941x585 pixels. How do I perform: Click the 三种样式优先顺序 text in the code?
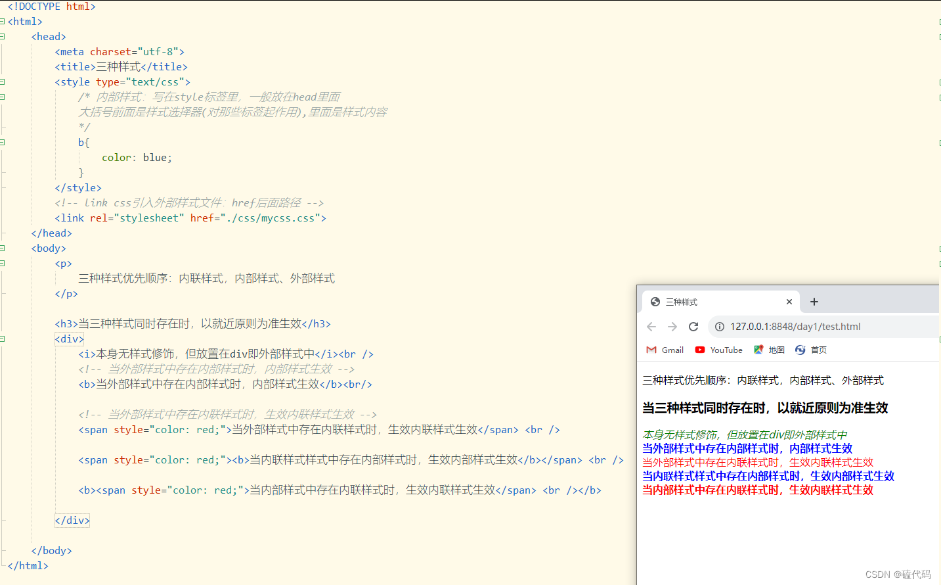(207, 279)
